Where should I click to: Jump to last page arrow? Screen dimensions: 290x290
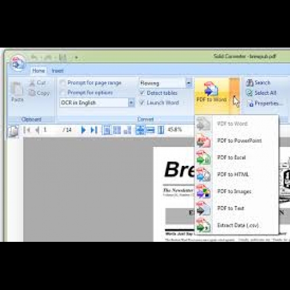pyautogui.click(x=94, y=130)
